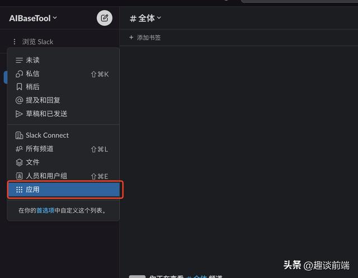Go to 提及和回复 mentions
Image resolution: width=358 pixels, height=278 pixels.
click(43, 100)
